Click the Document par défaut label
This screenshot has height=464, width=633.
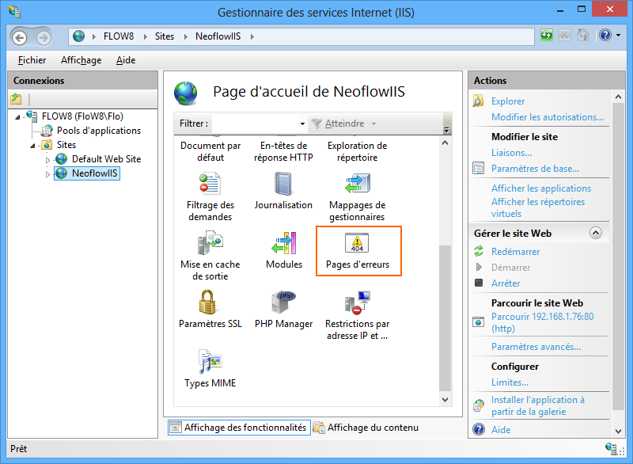pos(210,151)
